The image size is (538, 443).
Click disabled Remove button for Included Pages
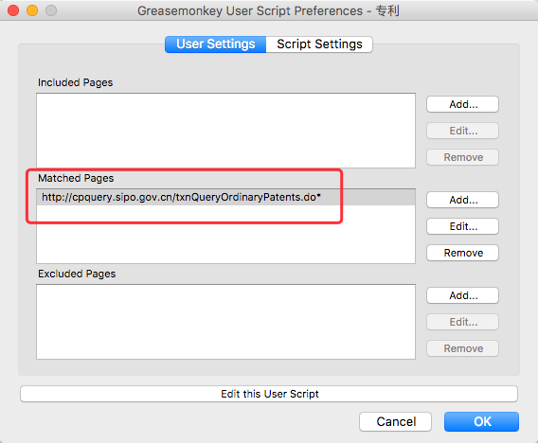462,157
